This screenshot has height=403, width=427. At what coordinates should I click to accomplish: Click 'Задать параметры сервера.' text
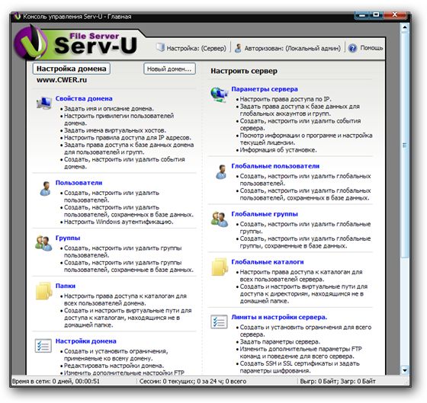click(280, 342)
